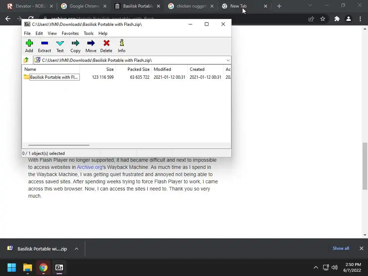Close the chicken nuggets tab
368x276 pixels.
[x=212, y=6]
